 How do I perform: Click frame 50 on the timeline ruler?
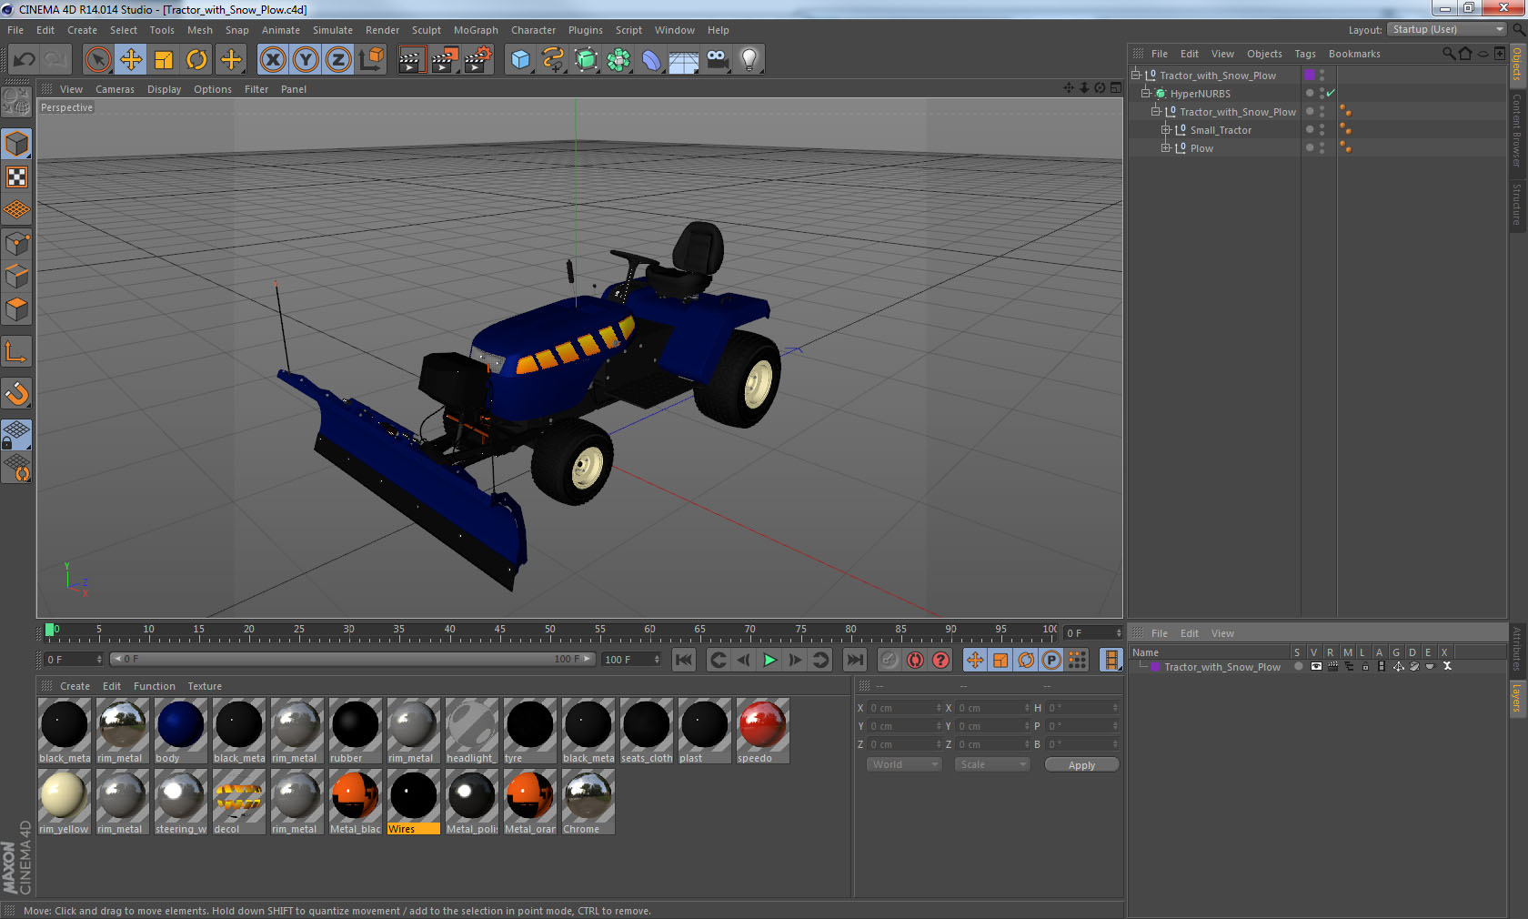pyautogui.click(x=549, y=631)
